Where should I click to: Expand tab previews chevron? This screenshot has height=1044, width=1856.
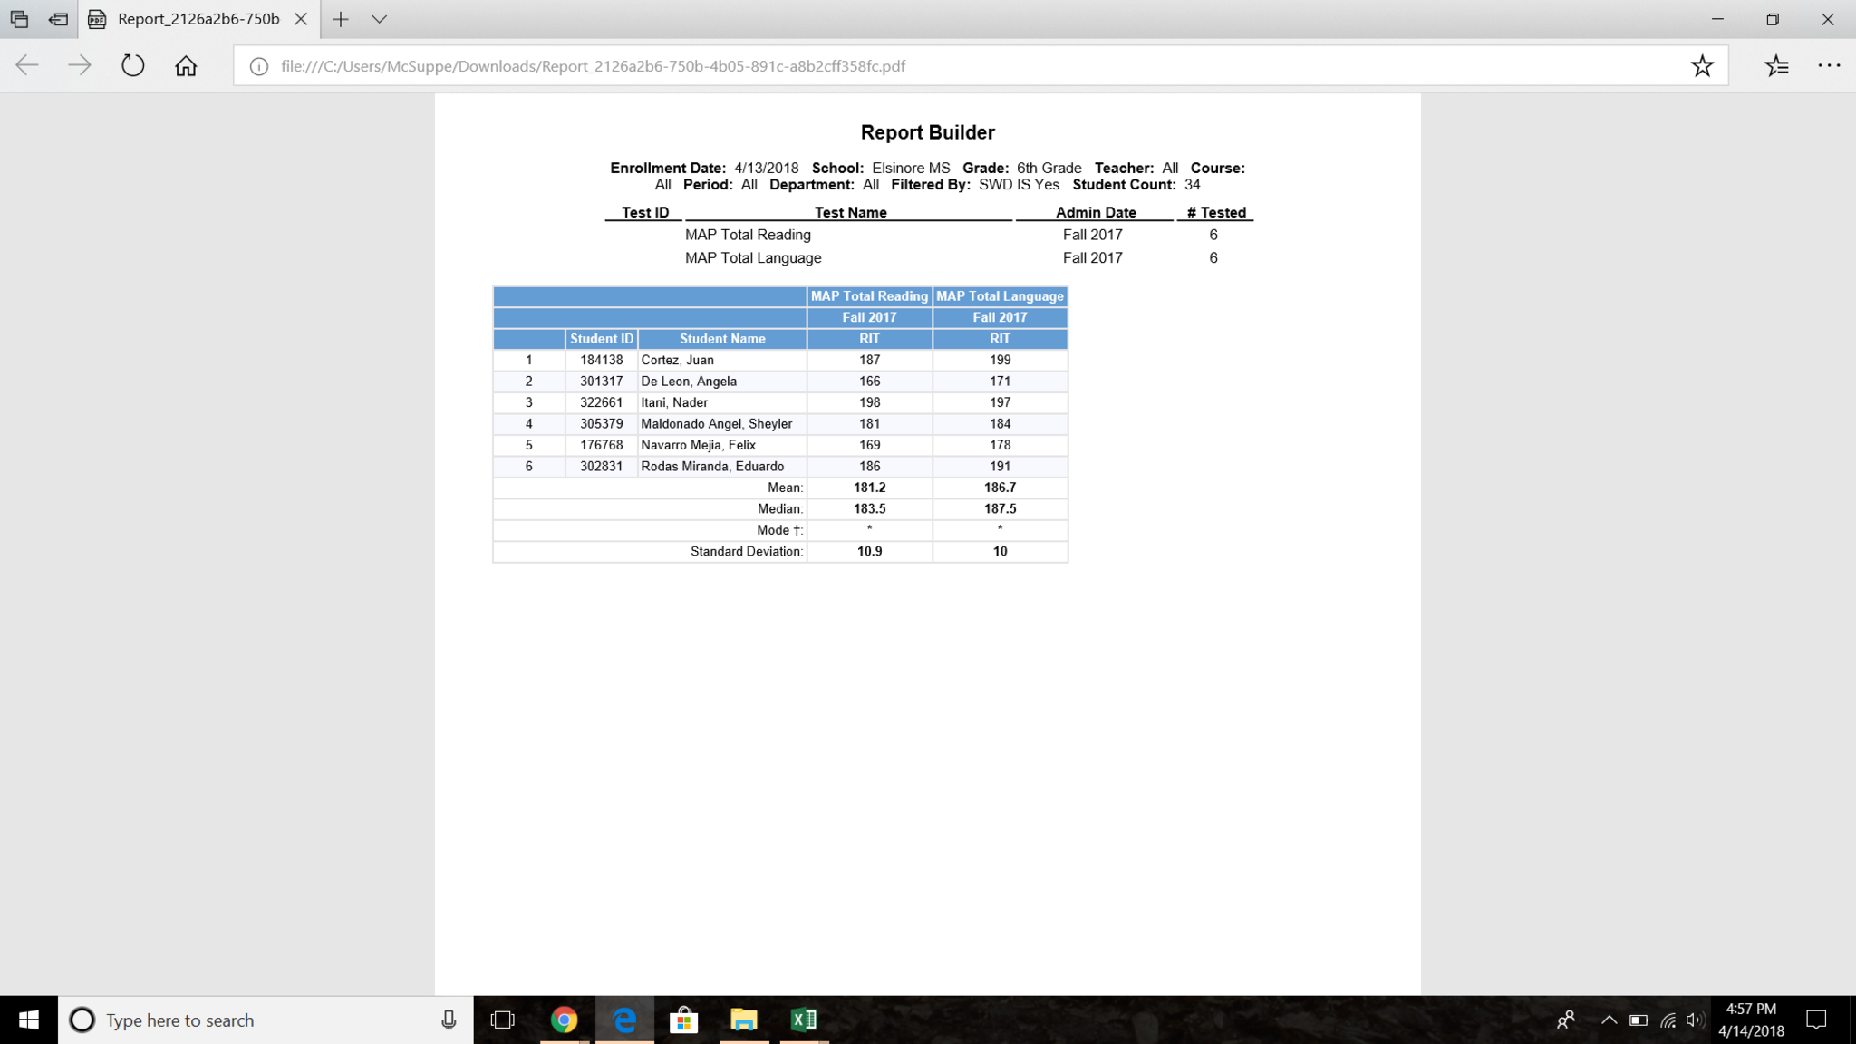pos(380,19)
